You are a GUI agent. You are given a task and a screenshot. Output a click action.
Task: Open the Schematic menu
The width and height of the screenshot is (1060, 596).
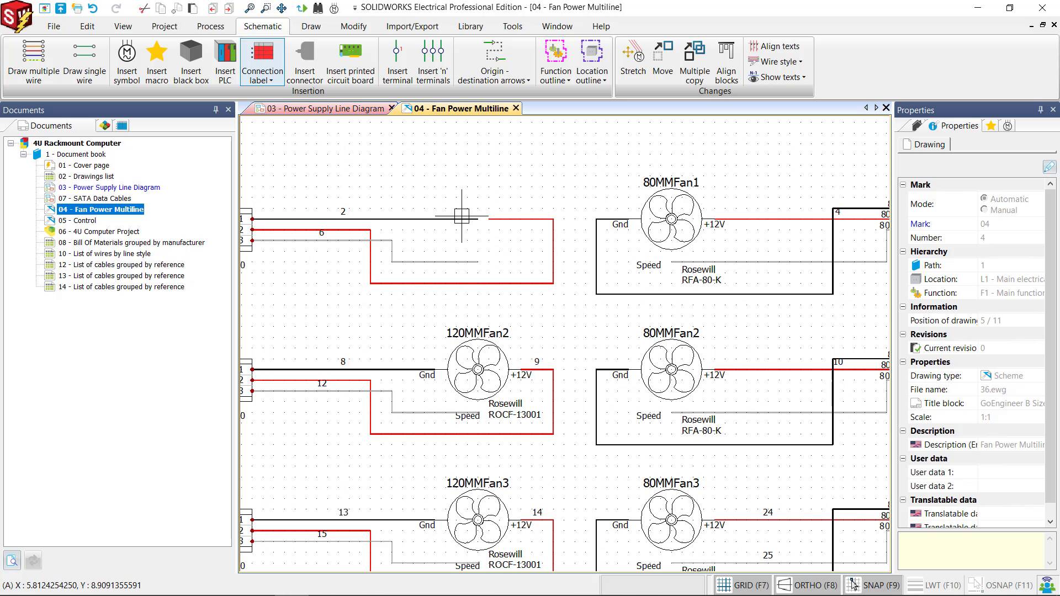[263, 26]
